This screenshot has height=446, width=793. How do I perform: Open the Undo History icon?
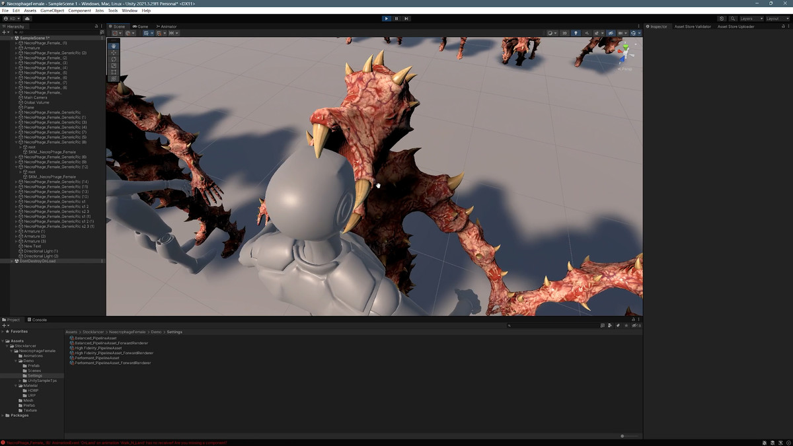coord(722,19)
